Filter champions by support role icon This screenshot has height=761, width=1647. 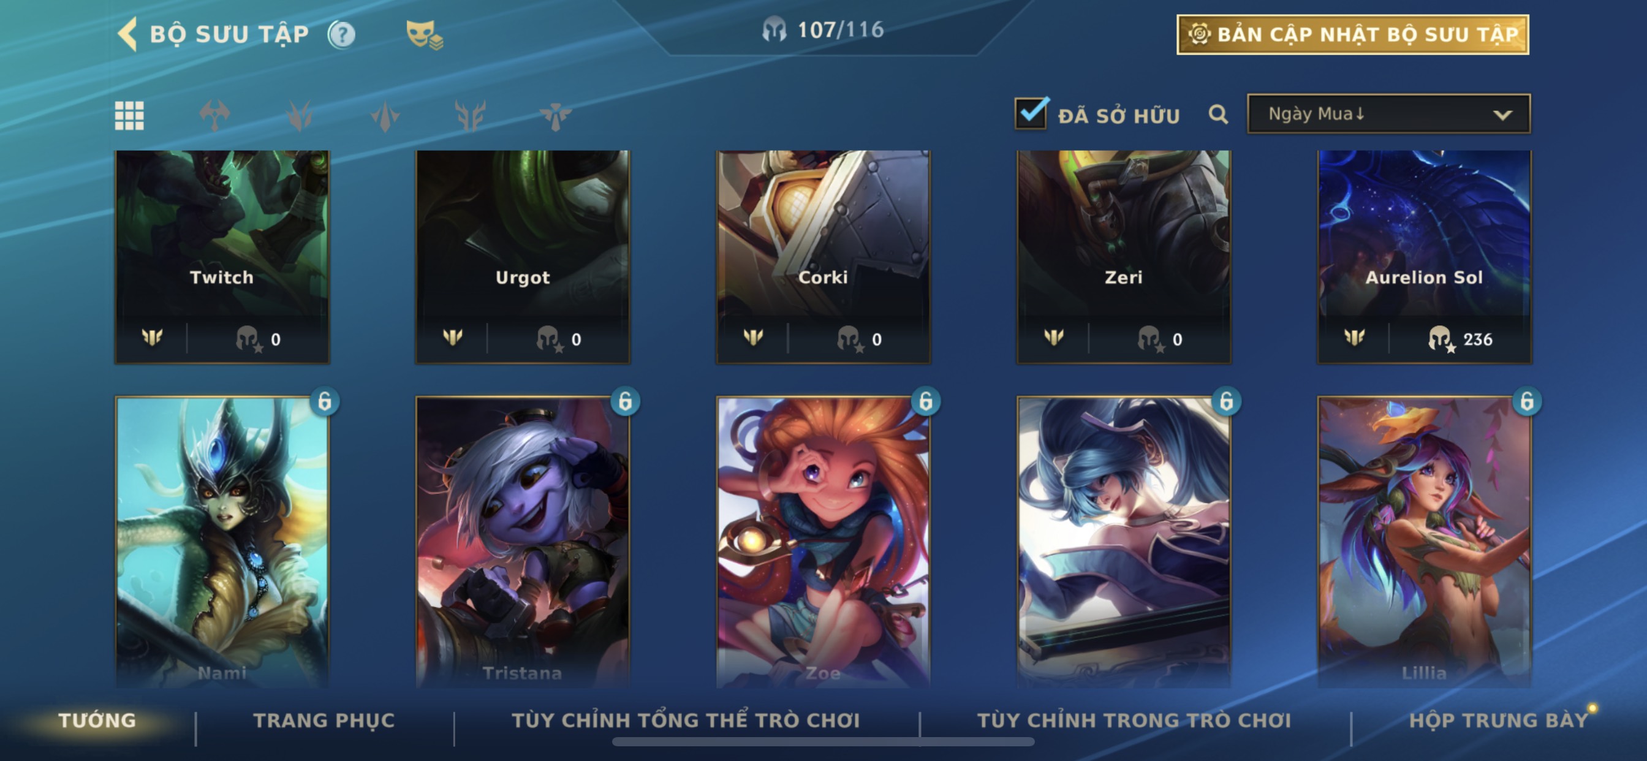555,116
